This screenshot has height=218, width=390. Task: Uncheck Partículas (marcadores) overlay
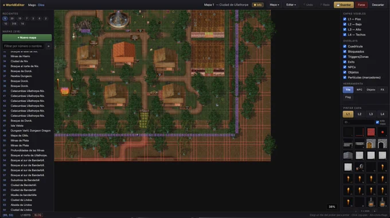[345, 78]
